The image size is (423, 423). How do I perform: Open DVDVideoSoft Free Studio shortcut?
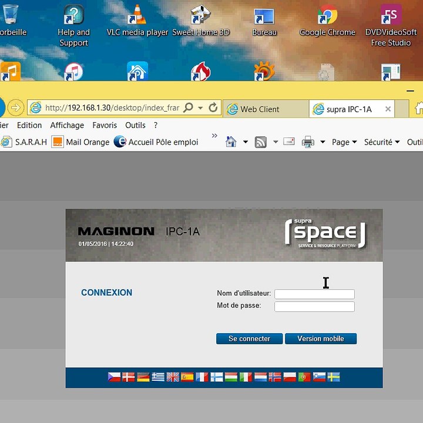[391, 26]
